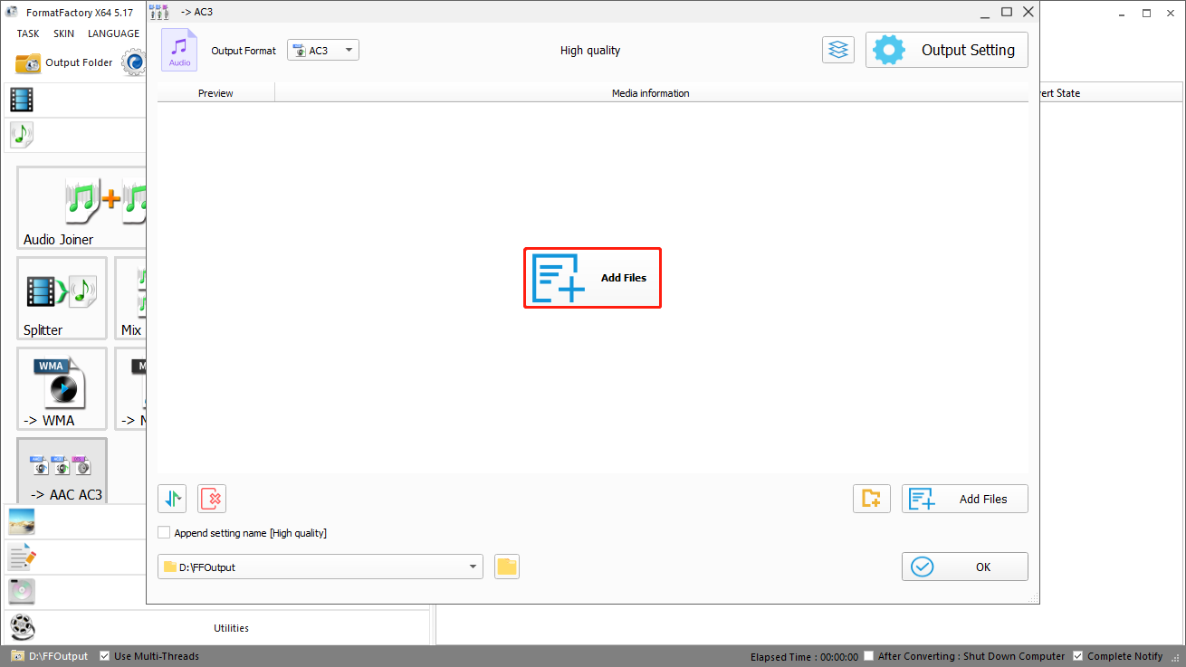Click the purple Audio icon
Screen dimensions: 1186x667
(179, 50)
